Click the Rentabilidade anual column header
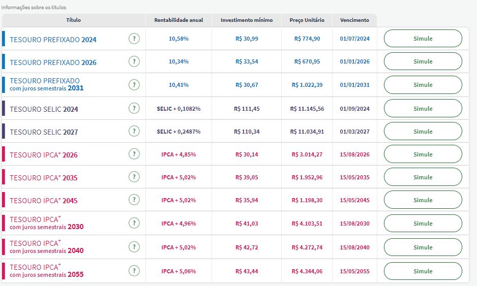Screen dimensions: 477x286 [x=178, y=20]
